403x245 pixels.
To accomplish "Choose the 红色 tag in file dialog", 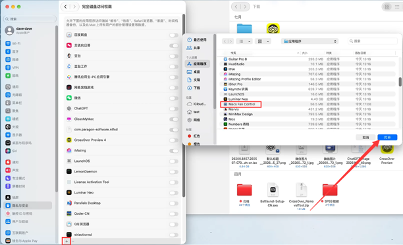I will tap(194, 136).
